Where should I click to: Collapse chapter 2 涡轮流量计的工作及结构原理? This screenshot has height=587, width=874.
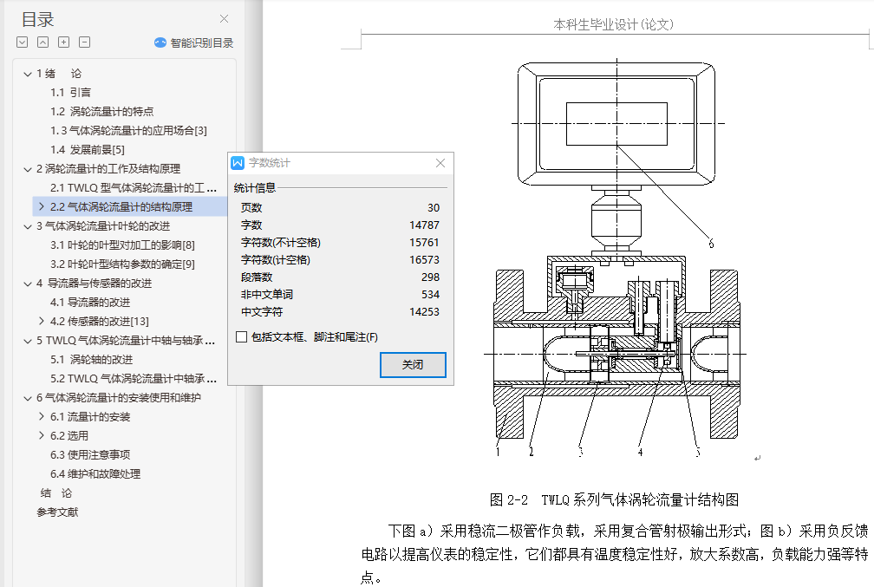[28, 169]
